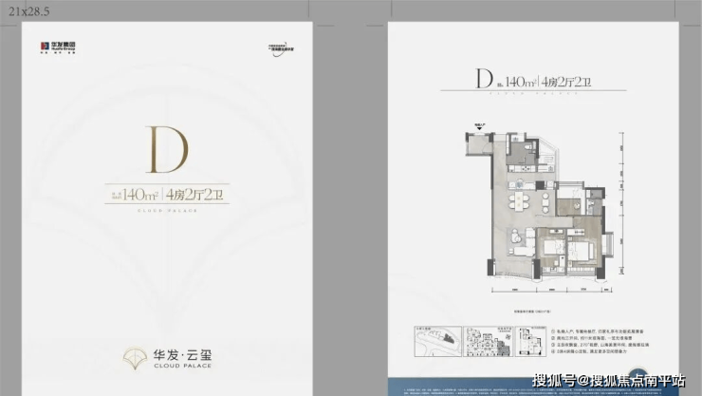702x396 pixels.
Task: Click the 21x28.5 page size label
Action: pyautogui.click(x=29, y=11)
